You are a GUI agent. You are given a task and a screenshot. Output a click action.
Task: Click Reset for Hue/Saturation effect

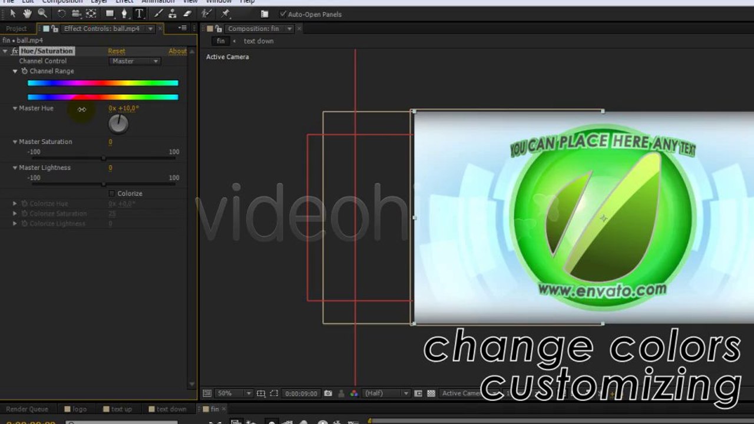click(x=117, y=51)
